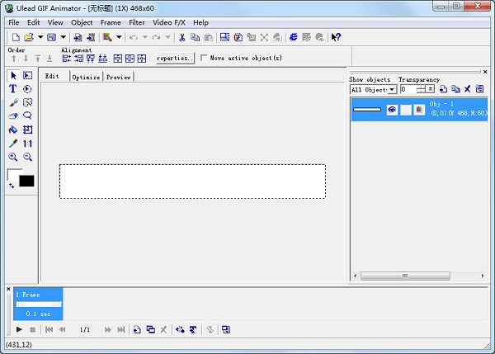Click the Cut scissors icon
The image size is (495, 354).
click(x=182, y=37)
